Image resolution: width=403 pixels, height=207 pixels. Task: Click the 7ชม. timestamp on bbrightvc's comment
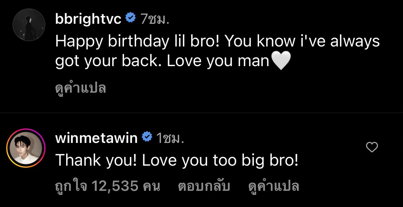155,19
